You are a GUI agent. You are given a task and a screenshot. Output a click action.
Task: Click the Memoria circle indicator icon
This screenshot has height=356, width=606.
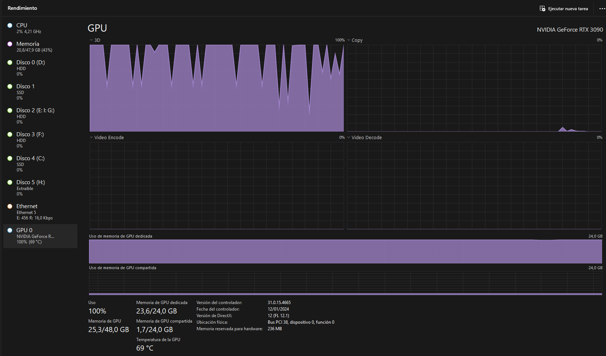click(x=10, y=44)
